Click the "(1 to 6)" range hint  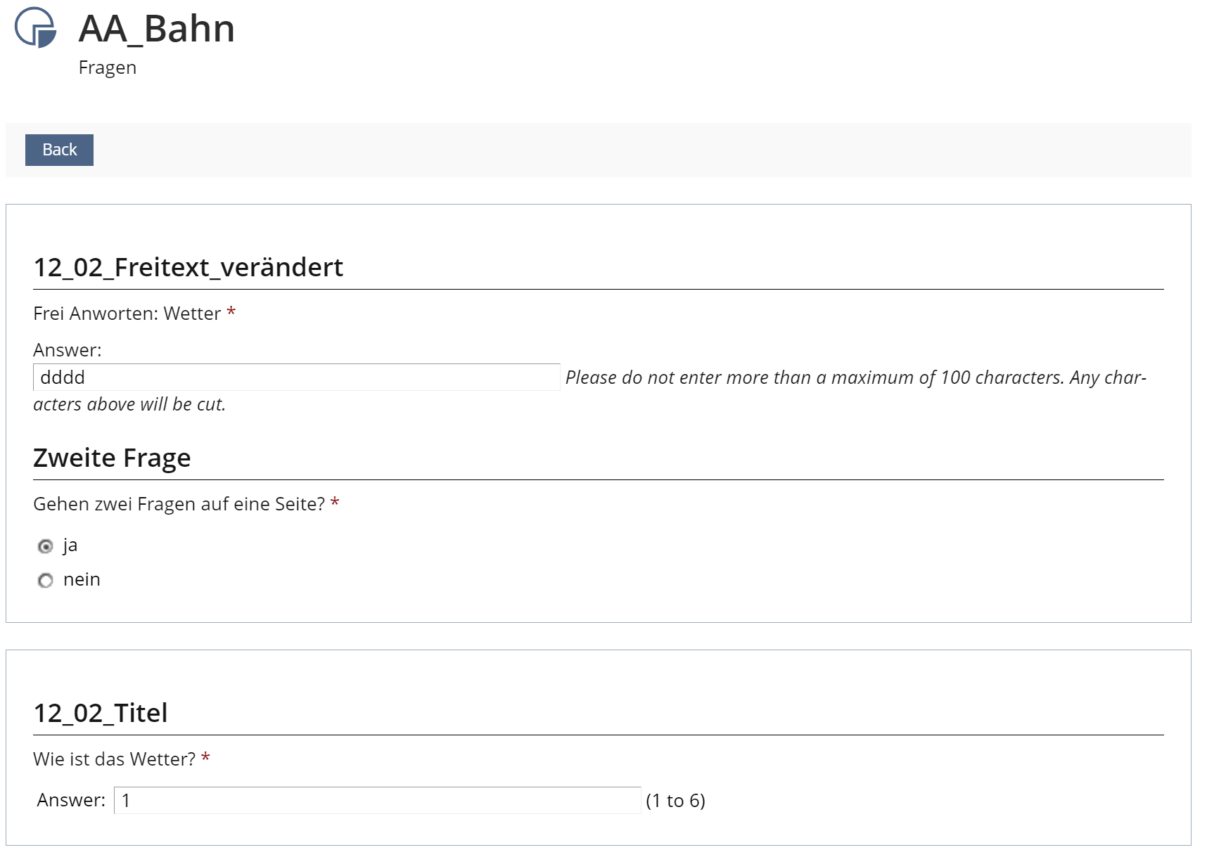[675, 801]
